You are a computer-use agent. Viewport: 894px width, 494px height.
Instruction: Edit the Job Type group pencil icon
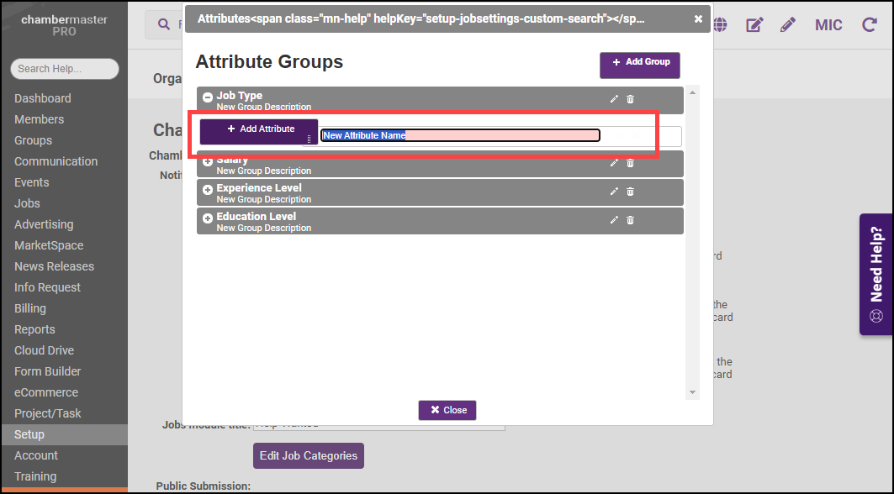pos(614,99)
